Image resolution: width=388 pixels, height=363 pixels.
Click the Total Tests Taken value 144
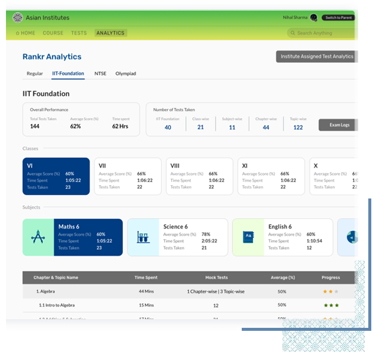(35, 126)
